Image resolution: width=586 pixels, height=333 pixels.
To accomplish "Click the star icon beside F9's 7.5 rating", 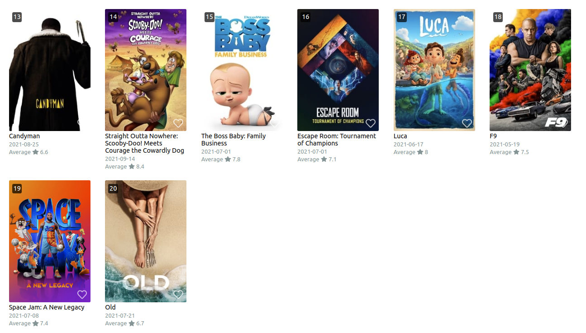I will point(516,152).
